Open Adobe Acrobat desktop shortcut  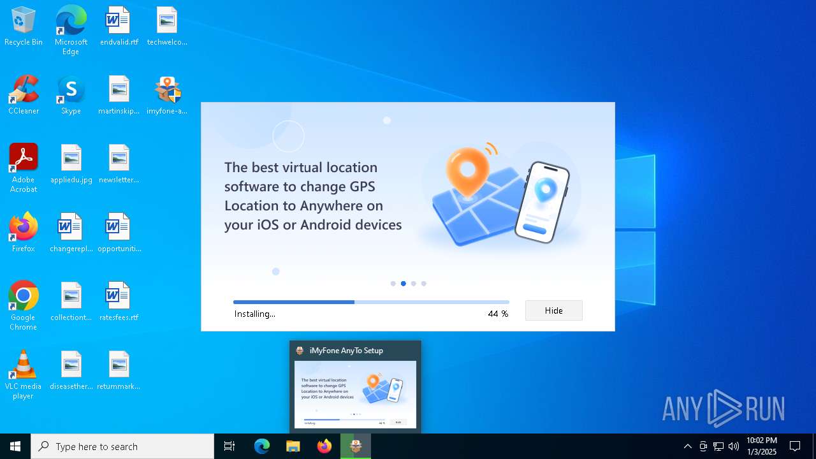24,168
